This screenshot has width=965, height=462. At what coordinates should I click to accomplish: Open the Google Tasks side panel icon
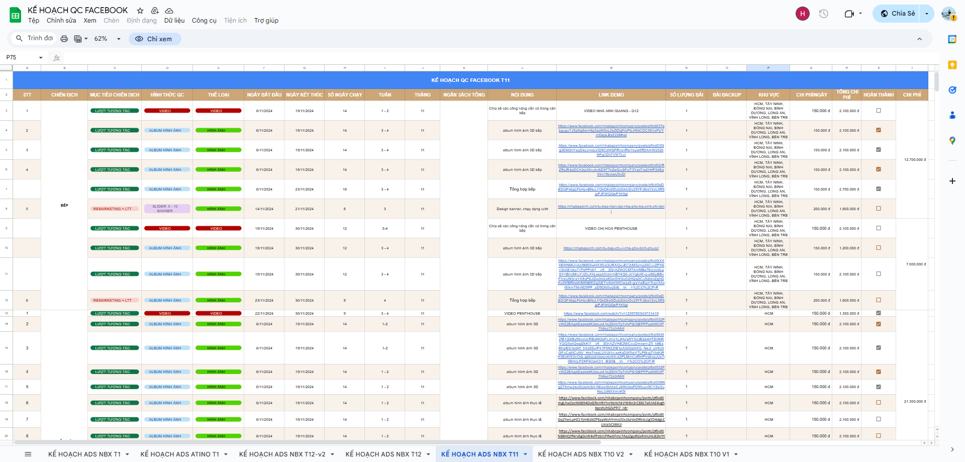click(x=952, y=90)
